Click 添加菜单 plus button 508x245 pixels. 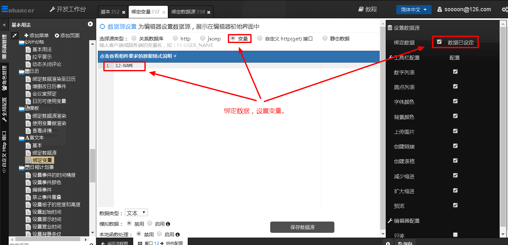(x=36, y=35)
